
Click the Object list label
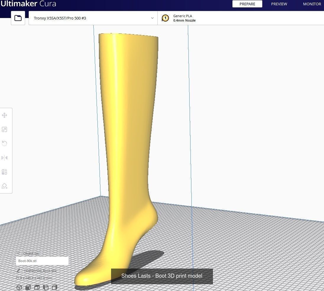click(31, 253)
